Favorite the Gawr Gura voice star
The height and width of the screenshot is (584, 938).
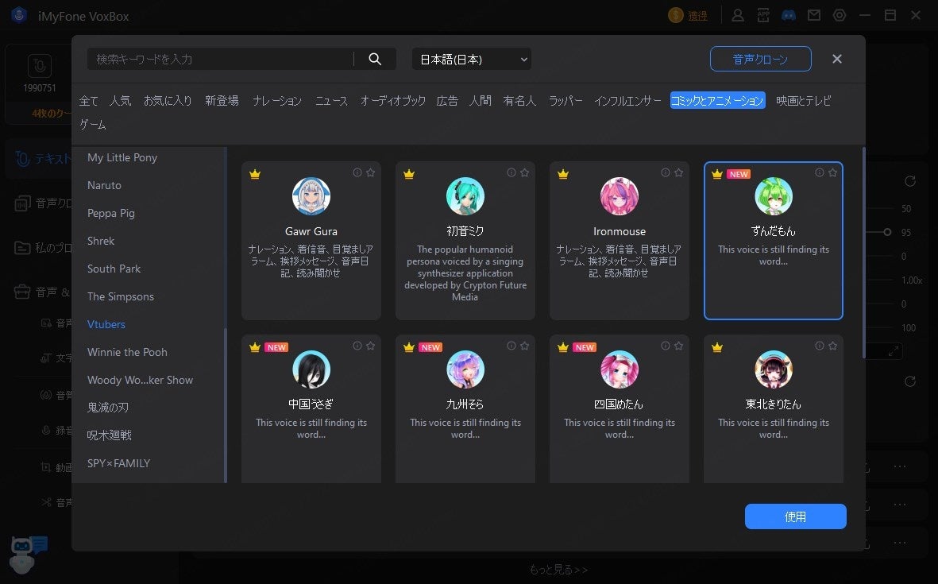pyautogui.click(x=370, y=172)
